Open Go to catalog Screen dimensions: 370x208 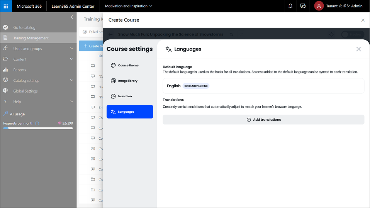pos(24,27)
